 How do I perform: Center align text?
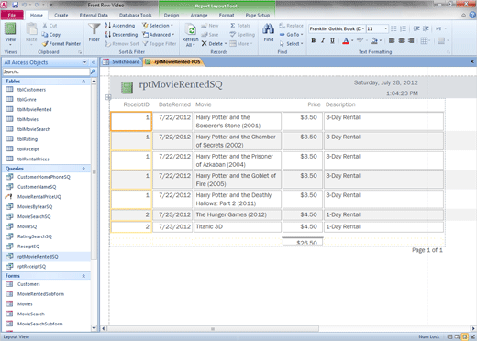[x=401, y=40]
